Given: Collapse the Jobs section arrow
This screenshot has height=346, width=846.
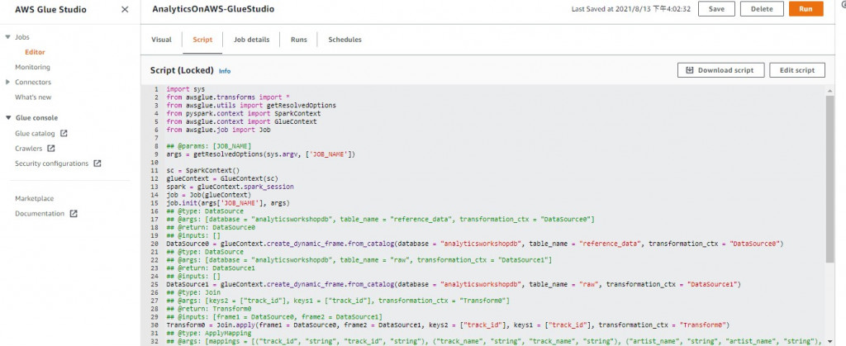Looking at the screenshot, I should [x=7, y=37].
